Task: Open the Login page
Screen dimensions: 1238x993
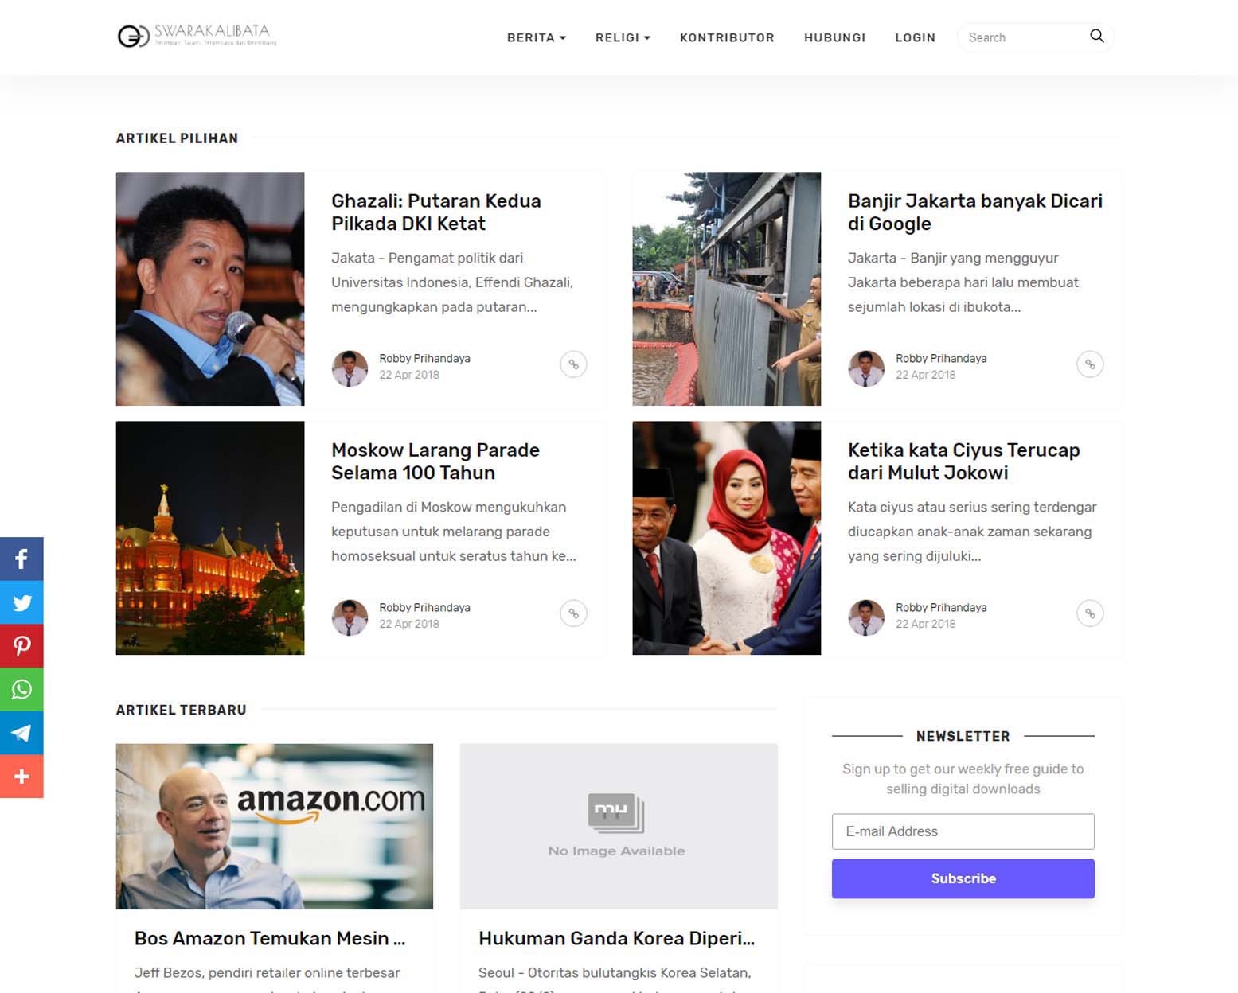Action: point(915,37)
